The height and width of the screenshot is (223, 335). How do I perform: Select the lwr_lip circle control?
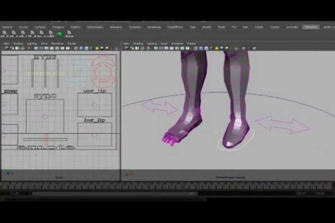(95, 134)
